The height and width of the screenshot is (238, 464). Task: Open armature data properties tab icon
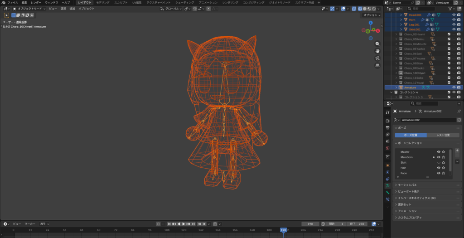pyautogui.click(x=387, y=186)
